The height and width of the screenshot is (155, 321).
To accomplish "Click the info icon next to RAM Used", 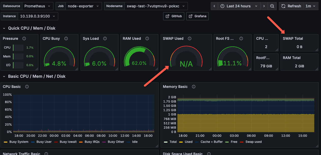I will click(147, 38).
